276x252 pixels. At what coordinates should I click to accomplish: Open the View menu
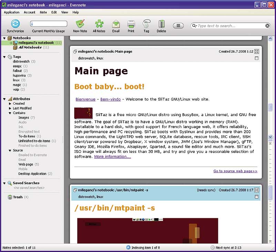(65, 12)
